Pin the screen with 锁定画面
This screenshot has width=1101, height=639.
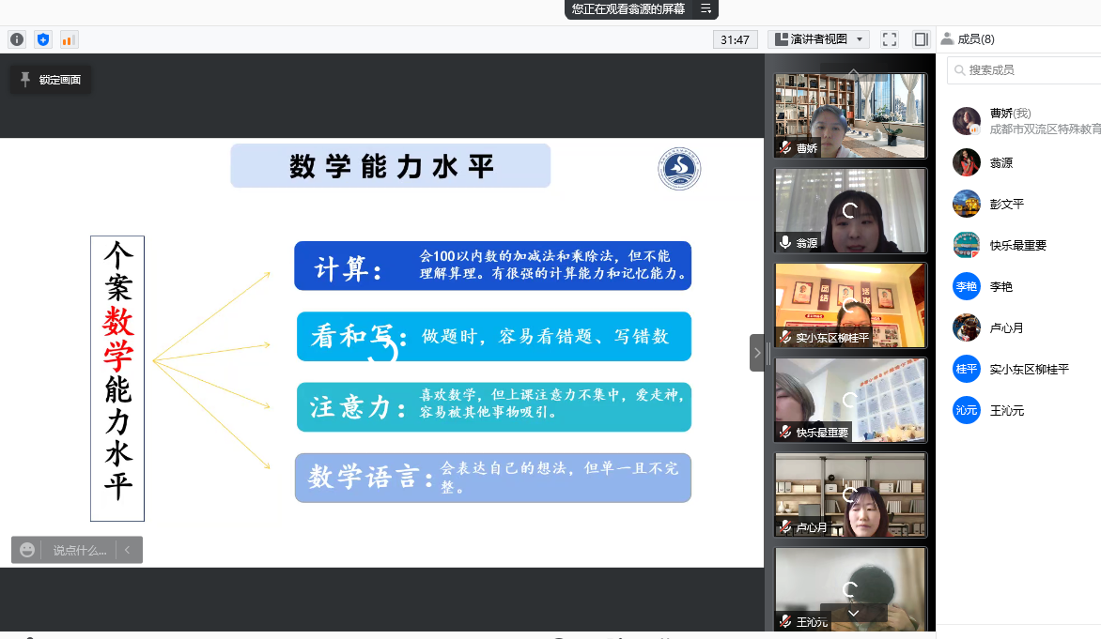(x=51, y=80)
